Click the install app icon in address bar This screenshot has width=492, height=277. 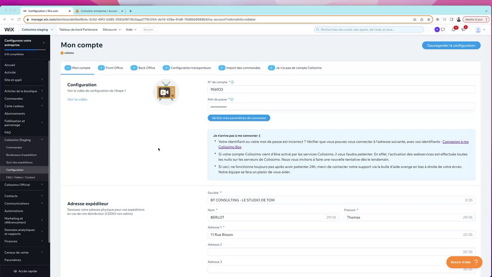coord(415,19)
